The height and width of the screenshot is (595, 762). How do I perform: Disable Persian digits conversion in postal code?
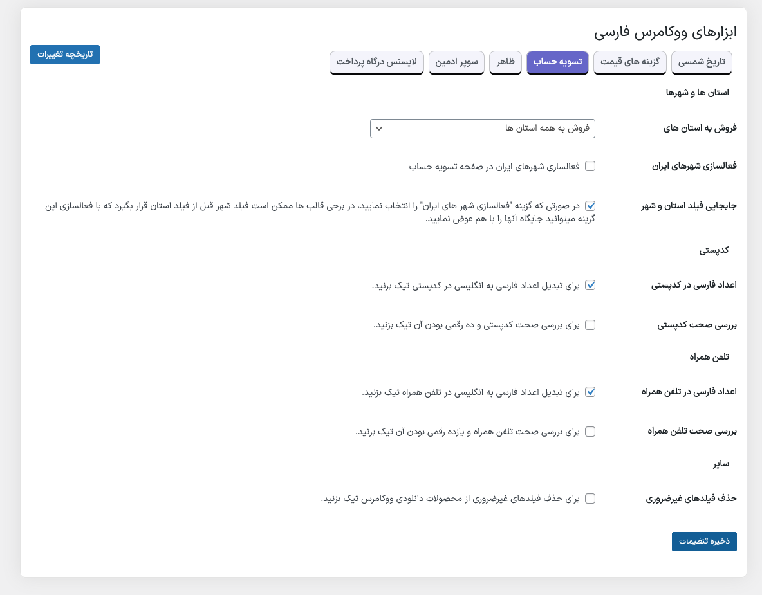(x=590, y=285)
